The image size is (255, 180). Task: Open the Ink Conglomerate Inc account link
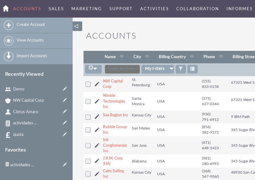[x=115, y=145]
